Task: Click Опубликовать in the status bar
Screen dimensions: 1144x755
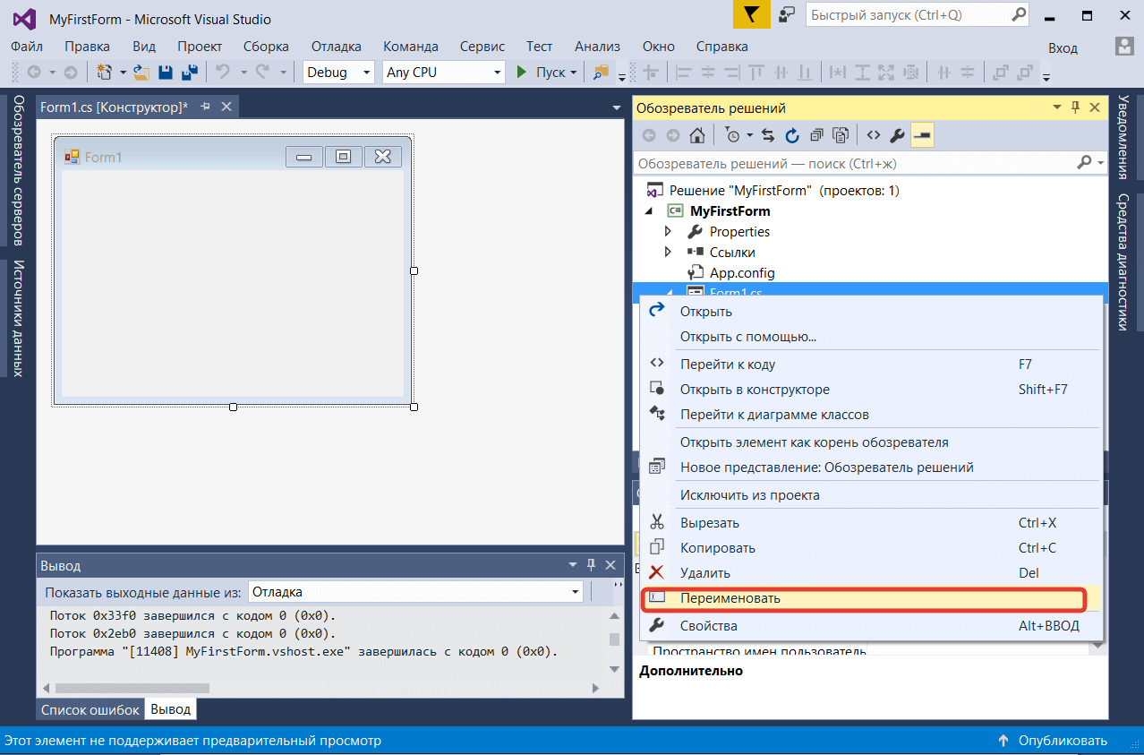Action: point(1053,741)
